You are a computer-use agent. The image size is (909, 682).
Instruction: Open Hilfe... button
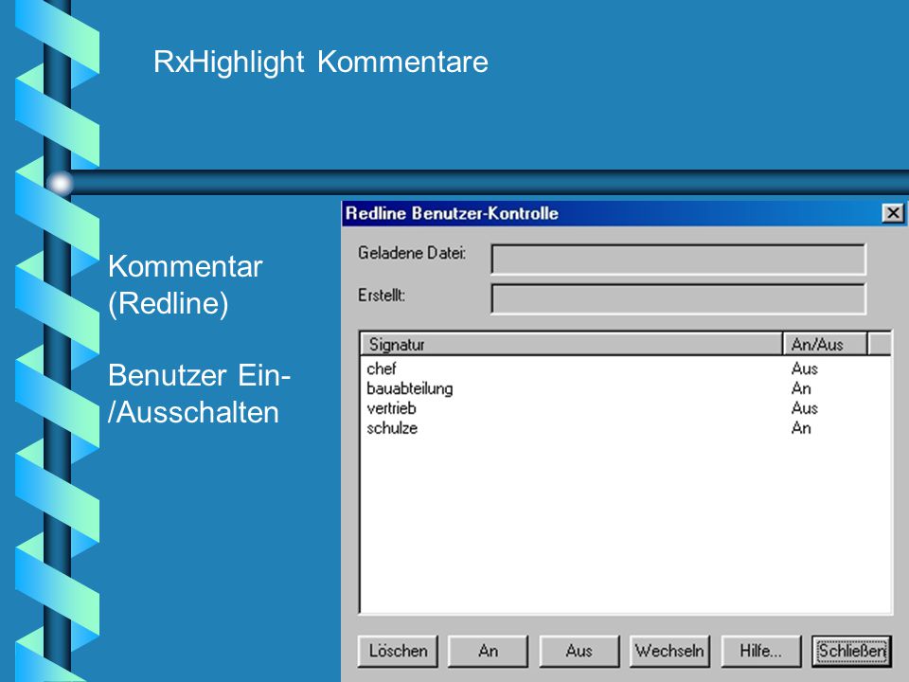[760, 651]
